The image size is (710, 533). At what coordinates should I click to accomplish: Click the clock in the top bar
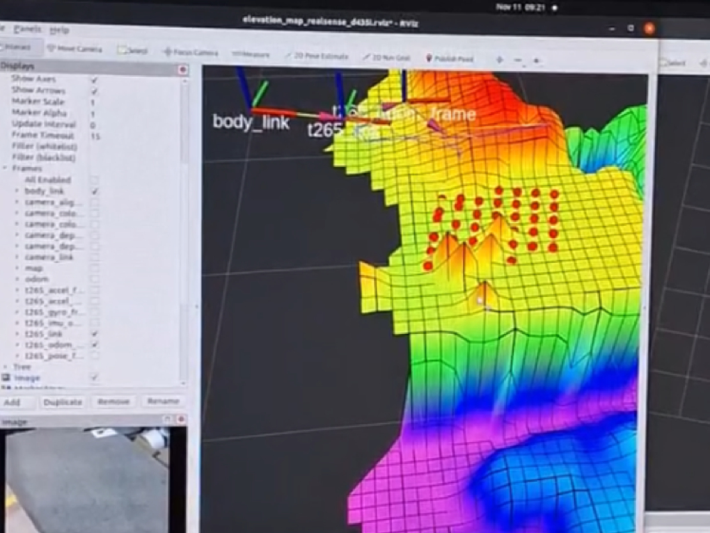[520, 7]
